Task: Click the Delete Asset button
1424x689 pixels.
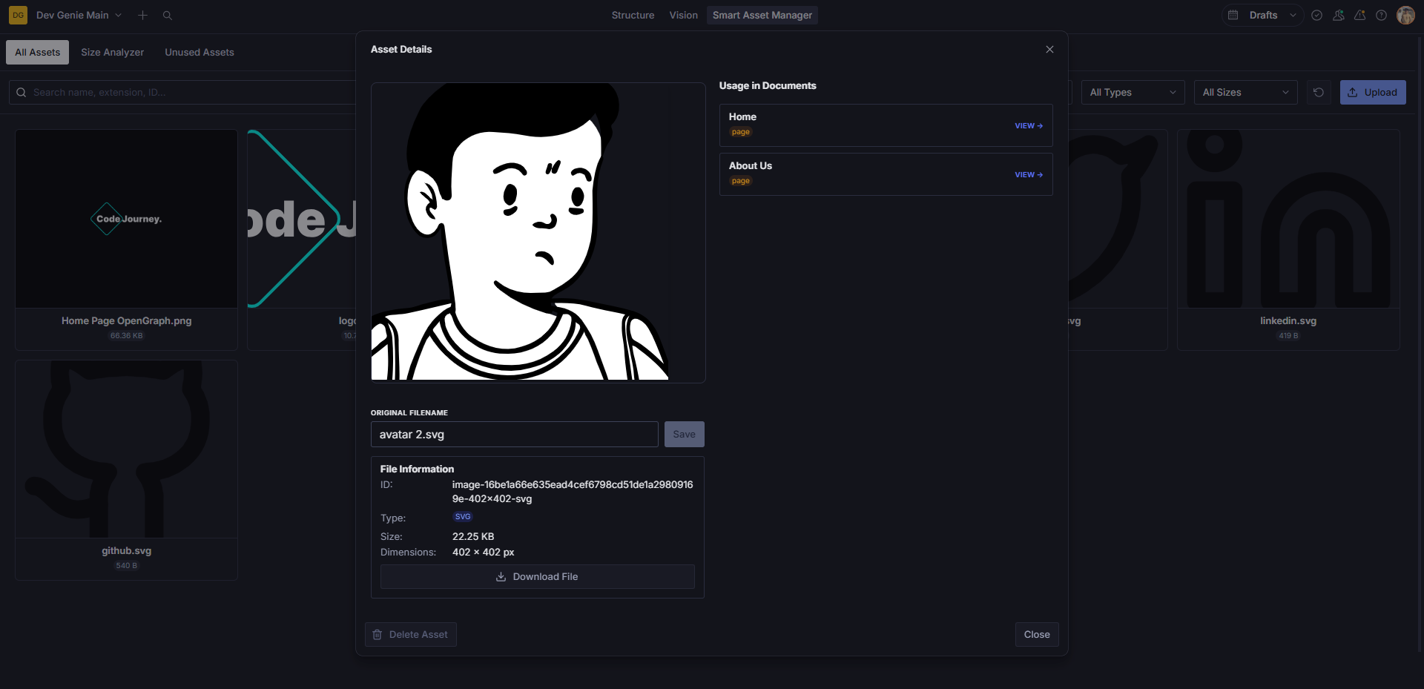Action: [410, 634]
